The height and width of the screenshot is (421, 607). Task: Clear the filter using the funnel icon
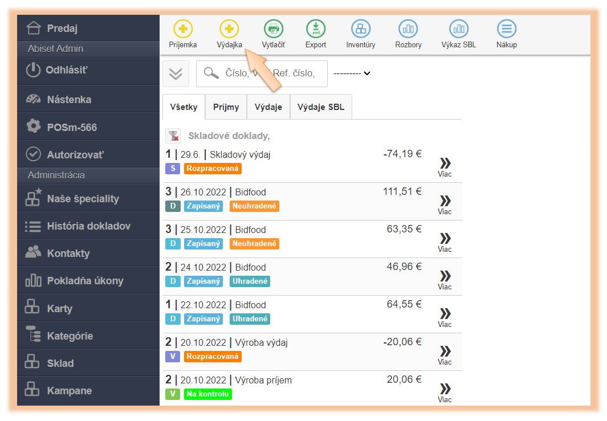[173, 136]
